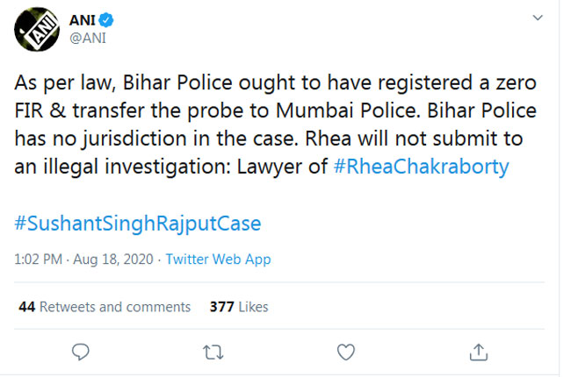Click the blue verified badge next to ANI

(106, 20)
